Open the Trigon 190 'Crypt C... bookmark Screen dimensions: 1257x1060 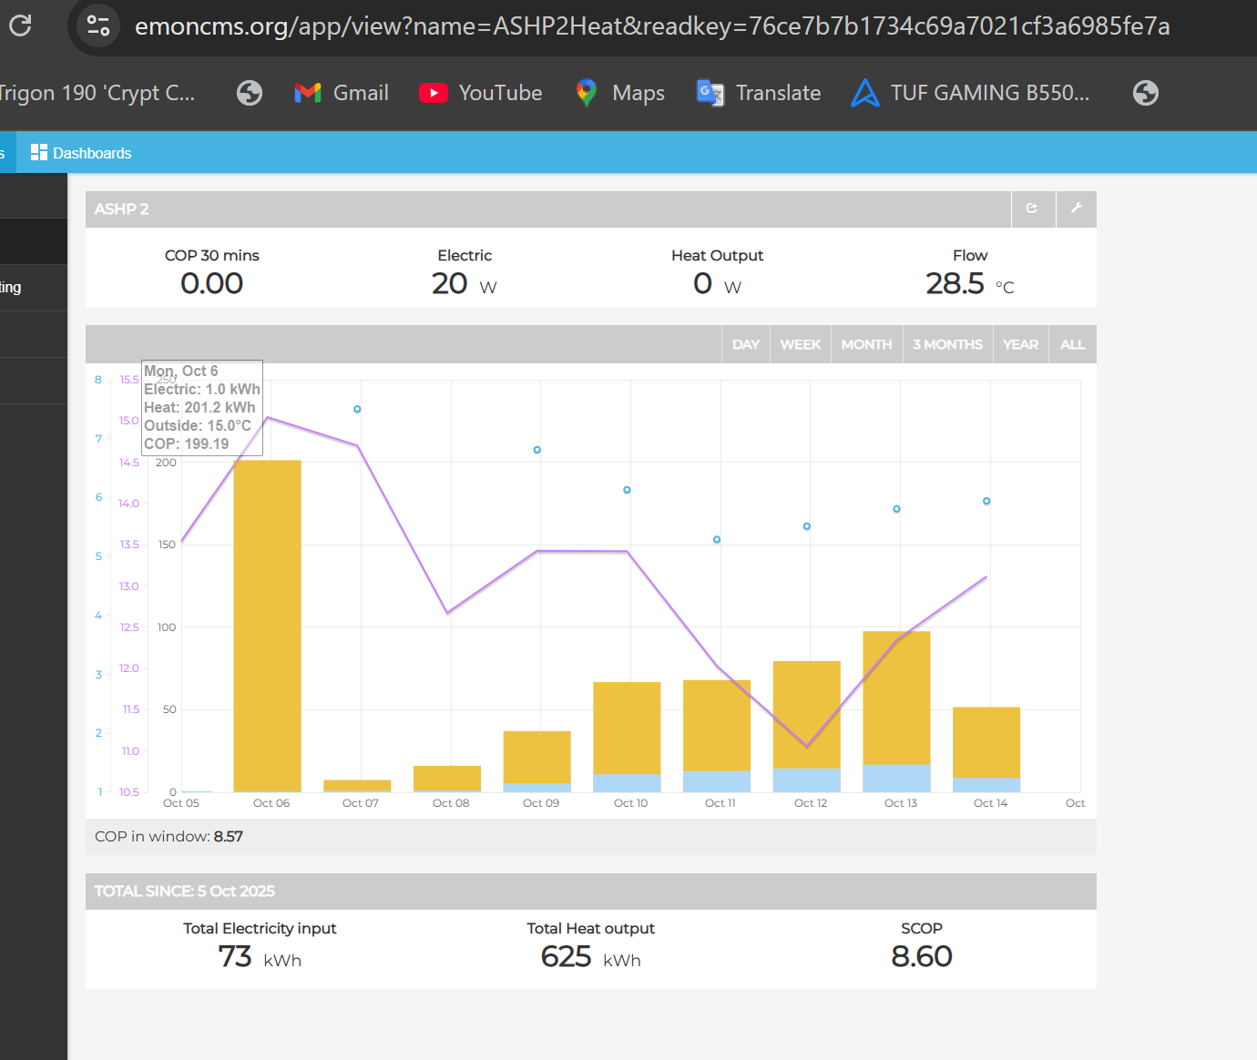96,93
